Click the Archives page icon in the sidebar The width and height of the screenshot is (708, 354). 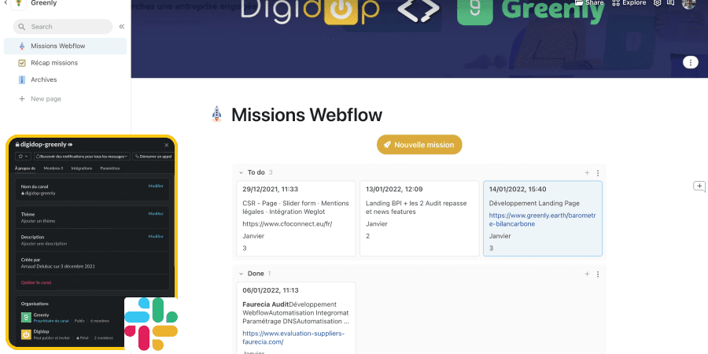[x=22, y=80]
